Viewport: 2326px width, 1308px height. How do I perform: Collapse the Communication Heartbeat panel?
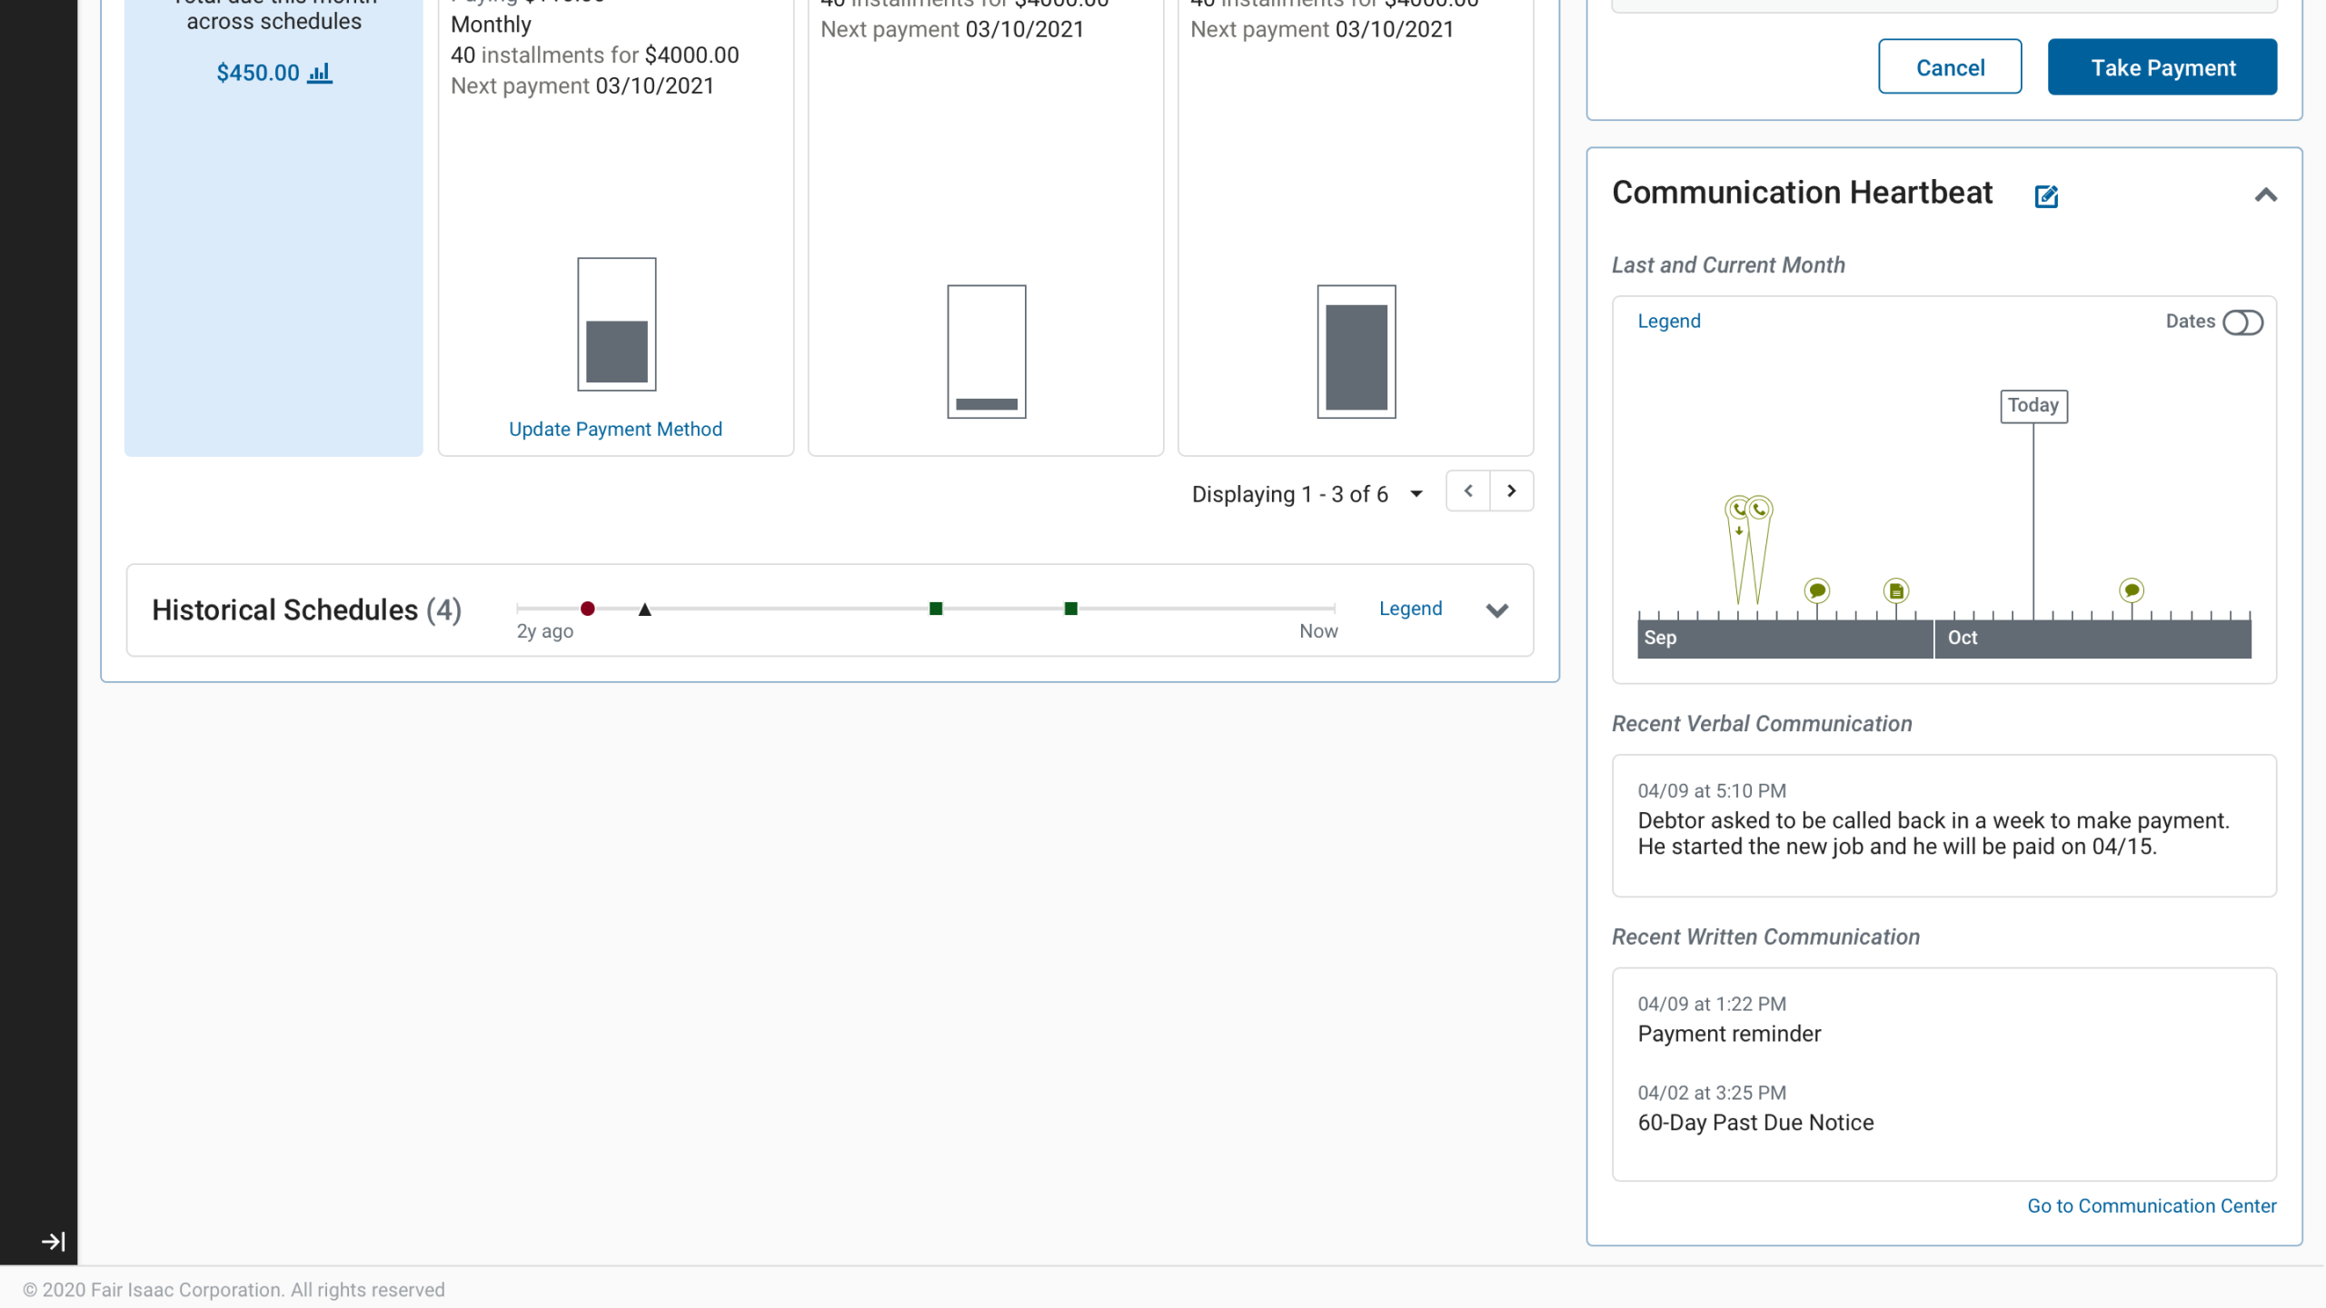2265,195
